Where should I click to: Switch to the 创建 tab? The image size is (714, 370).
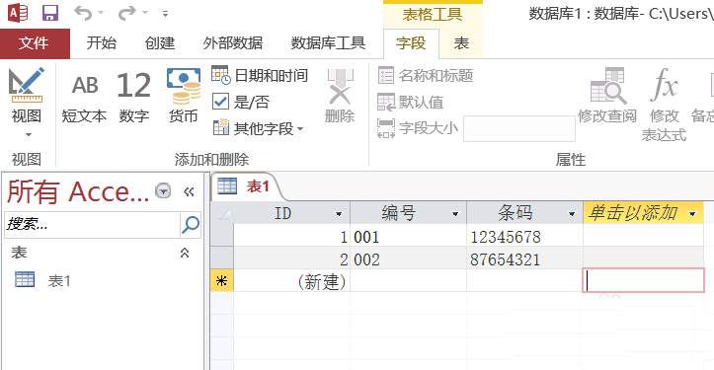pyautogui.click(x=159, y=43)
